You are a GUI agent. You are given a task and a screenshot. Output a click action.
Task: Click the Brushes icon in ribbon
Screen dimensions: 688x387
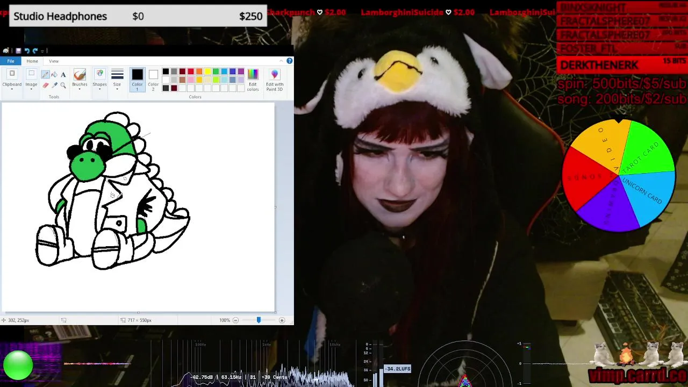[x=80, y=75]
